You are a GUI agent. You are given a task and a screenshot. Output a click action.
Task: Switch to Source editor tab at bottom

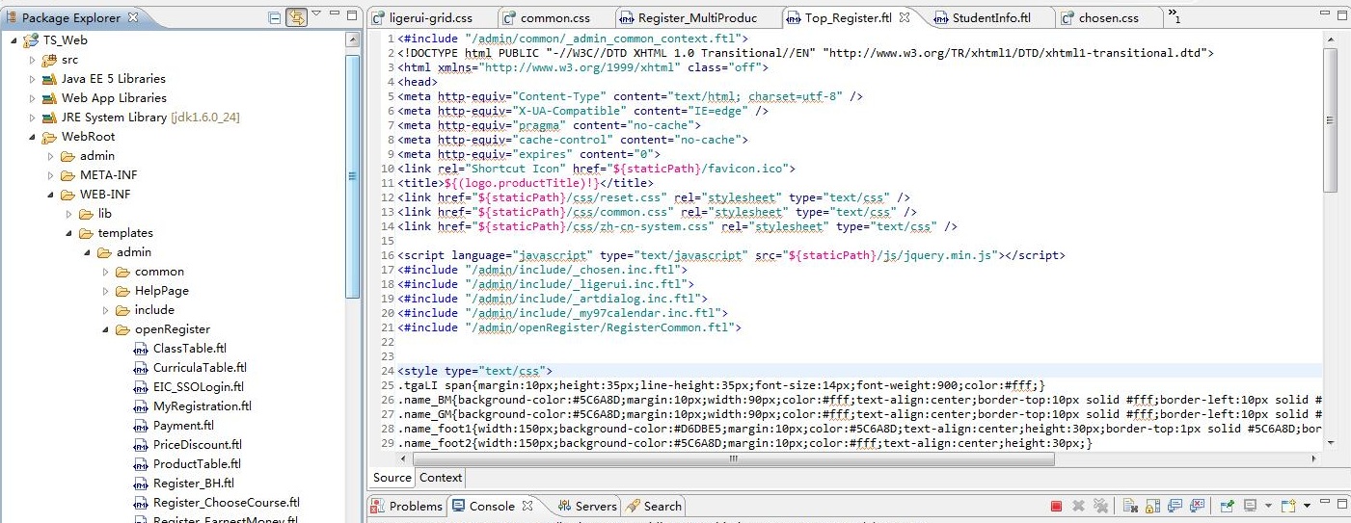pos(392,478)
